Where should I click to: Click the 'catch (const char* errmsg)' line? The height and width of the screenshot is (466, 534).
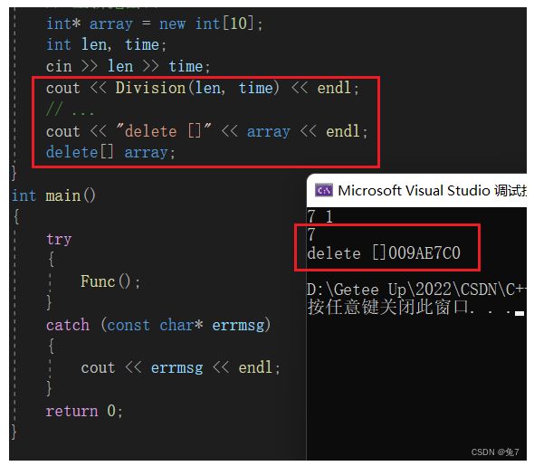pyautogui.click(x=158, y=325)
